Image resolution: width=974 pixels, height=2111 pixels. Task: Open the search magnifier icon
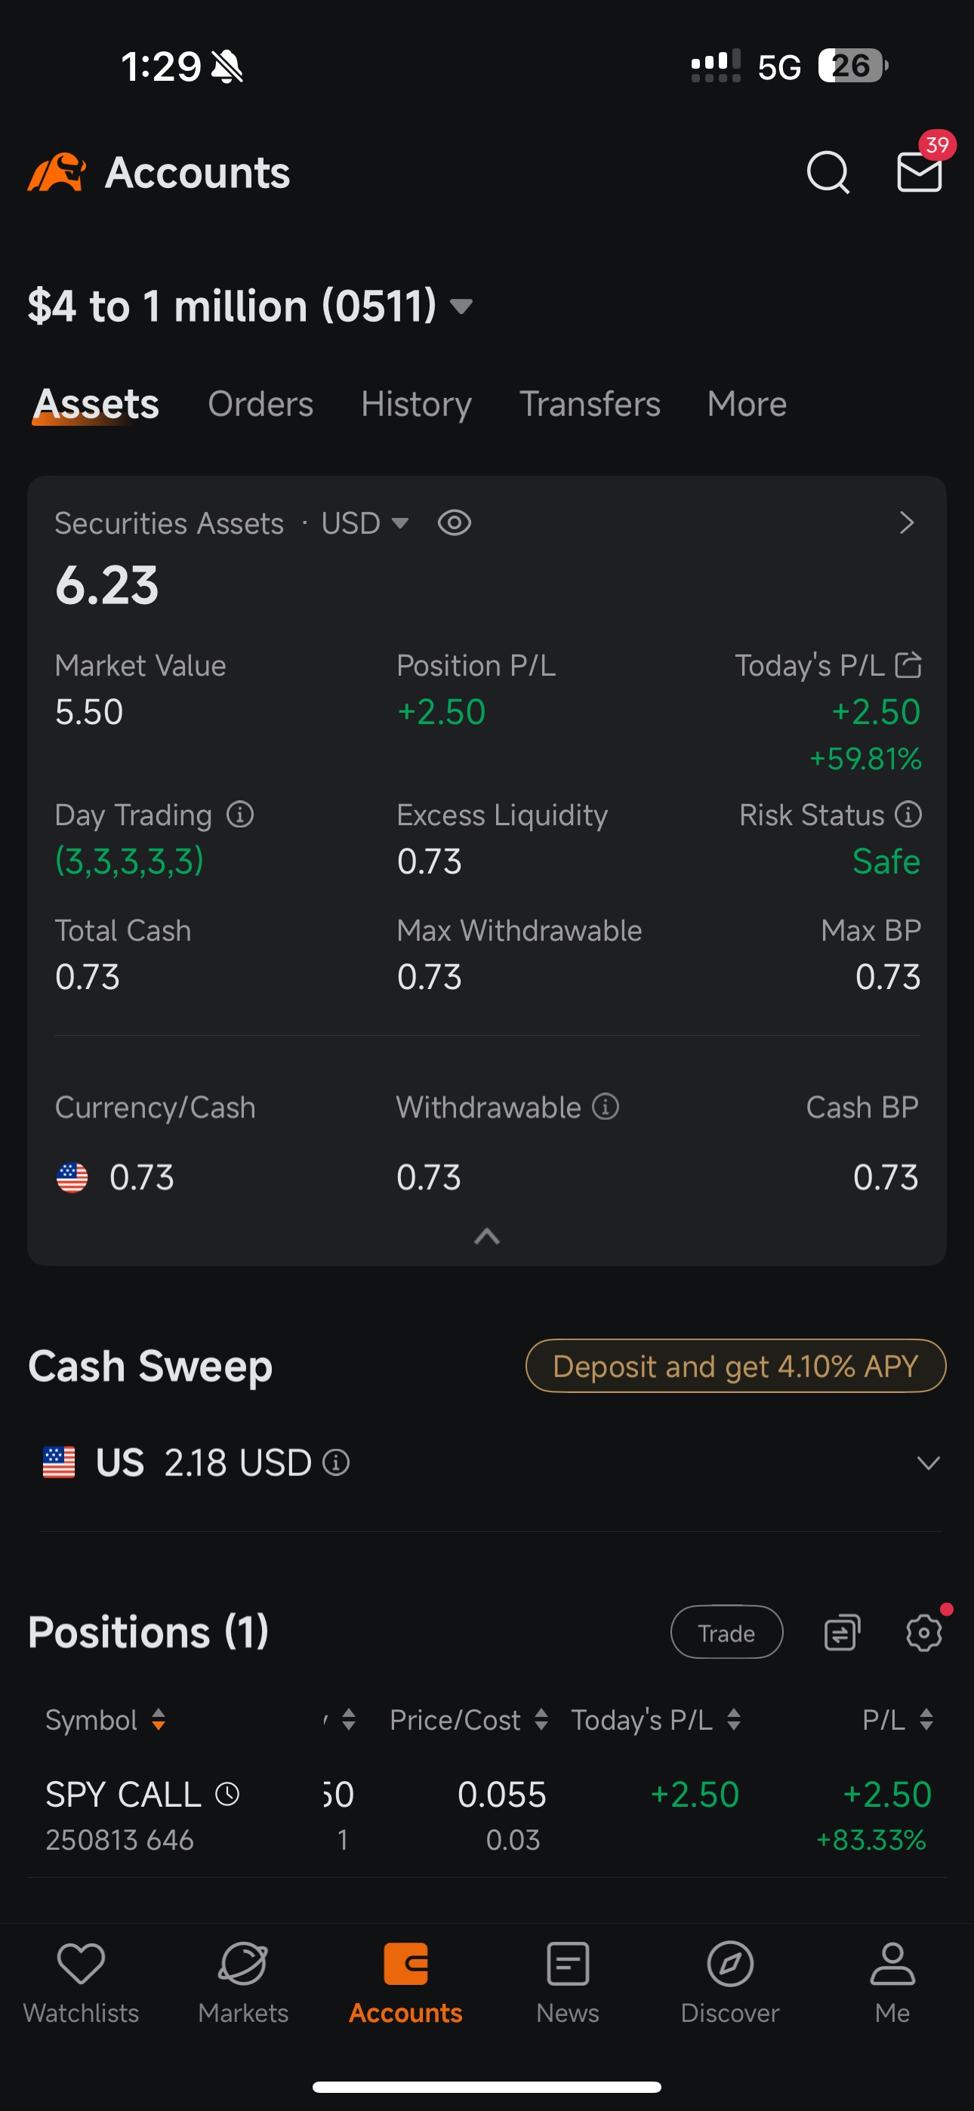828,172
